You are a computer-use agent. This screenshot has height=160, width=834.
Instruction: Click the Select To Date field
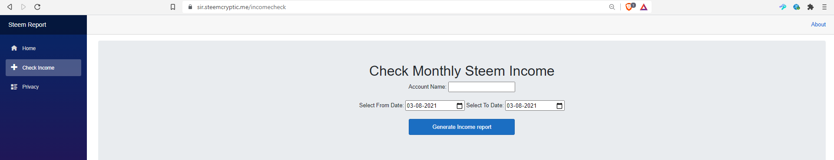click(x=535, y=106)
